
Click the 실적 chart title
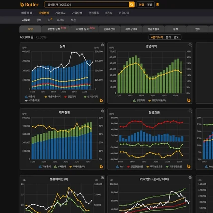click(62, 46)
